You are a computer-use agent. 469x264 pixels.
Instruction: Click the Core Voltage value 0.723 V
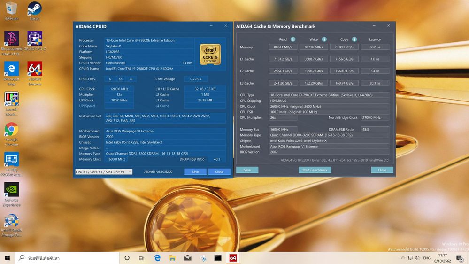point(196,79)
